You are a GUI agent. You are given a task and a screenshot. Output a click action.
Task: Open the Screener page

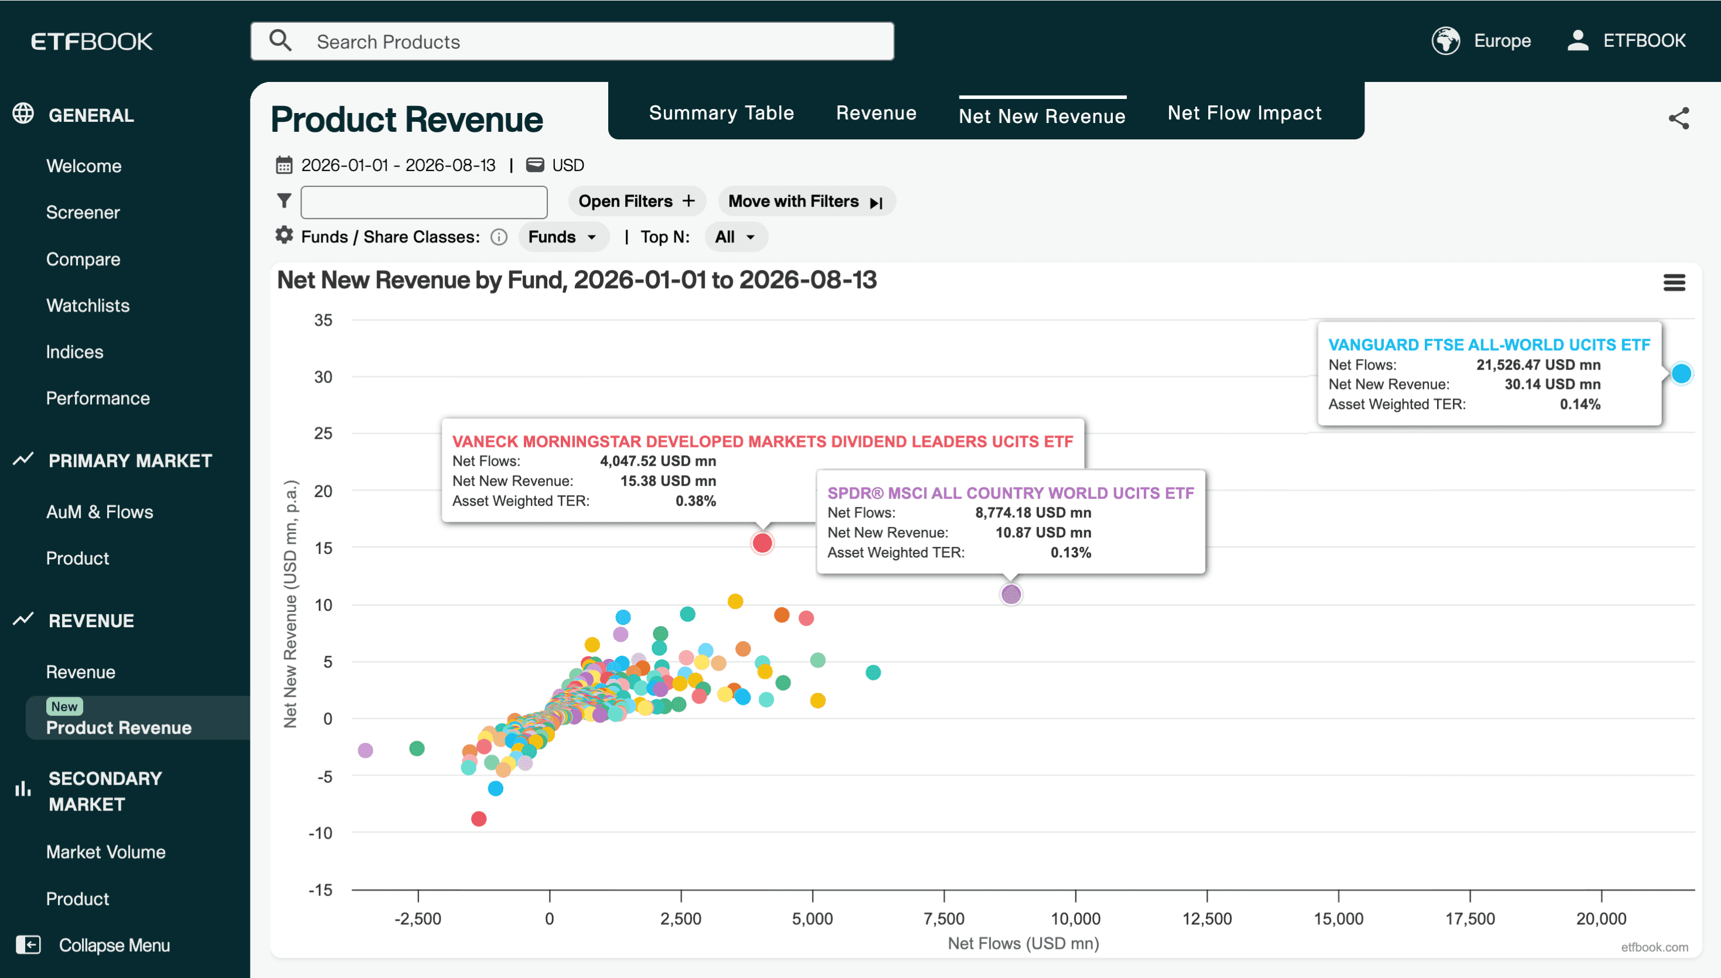(83, 212)
